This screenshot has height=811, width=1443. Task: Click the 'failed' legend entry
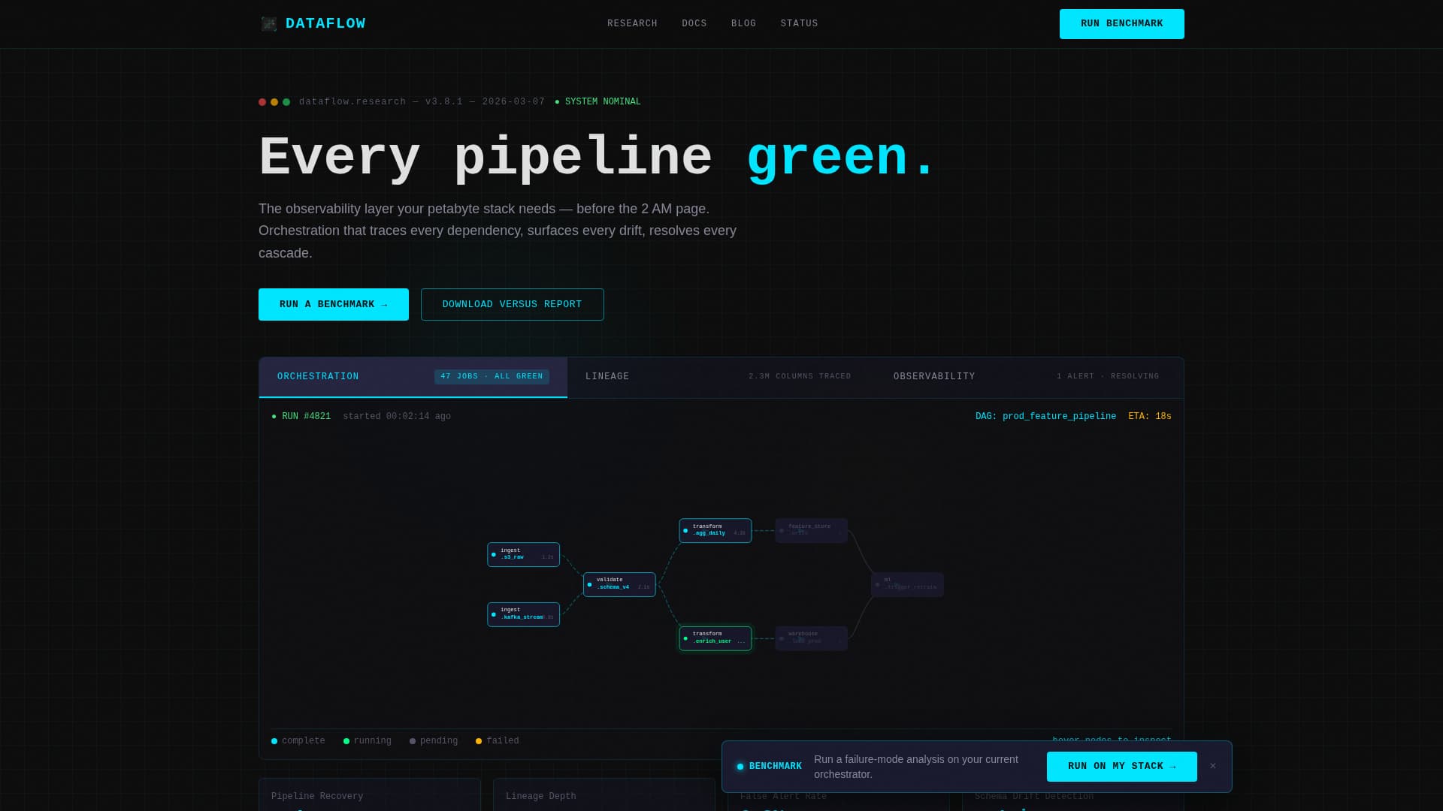point(498,741)
